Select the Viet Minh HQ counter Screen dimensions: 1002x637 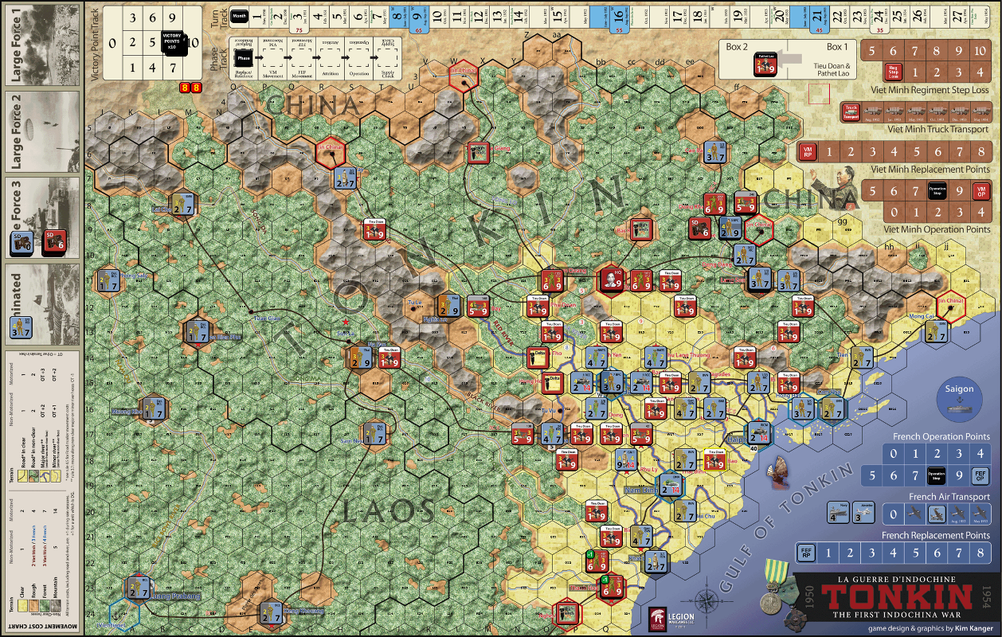610,279
